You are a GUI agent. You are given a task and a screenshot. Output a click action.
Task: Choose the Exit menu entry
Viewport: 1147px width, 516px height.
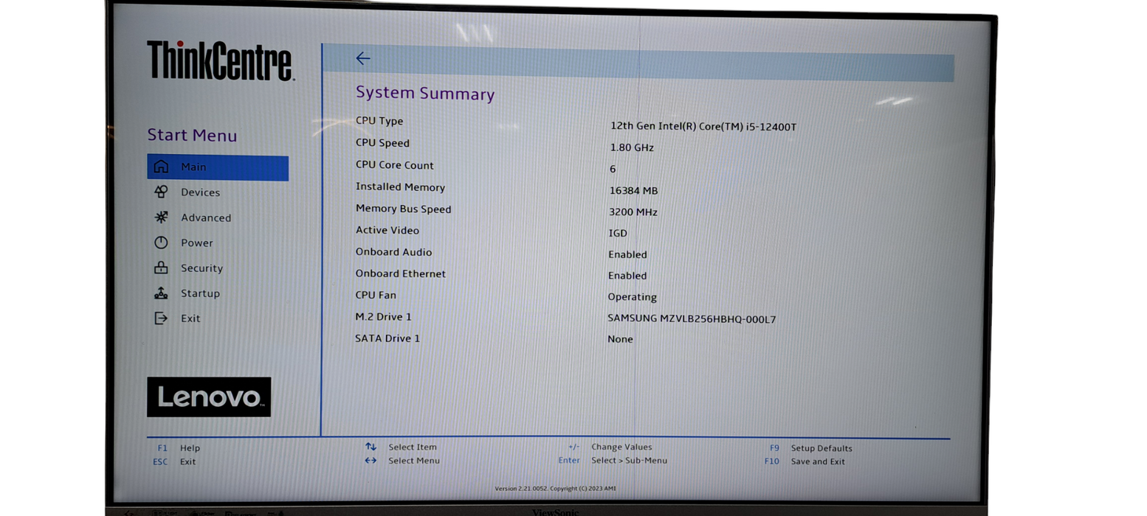190,318
